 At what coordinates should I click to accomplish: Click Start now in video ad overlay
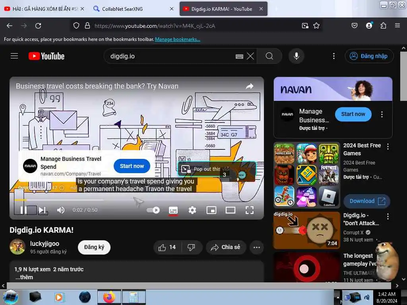point(132,166)
